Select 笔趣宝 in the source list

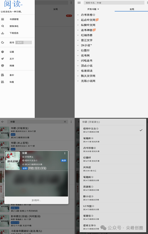[x=113, y=218]
